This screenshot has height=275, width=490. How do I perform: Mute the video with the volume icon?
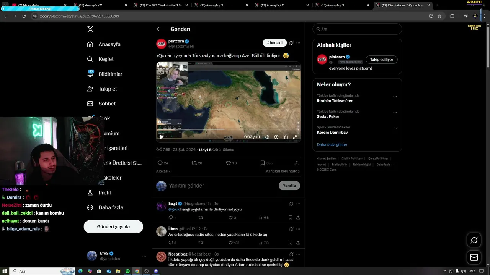(267, 137)
